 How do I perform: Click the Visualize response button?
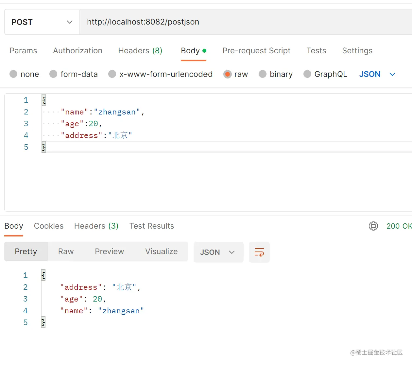pos(162,252)
